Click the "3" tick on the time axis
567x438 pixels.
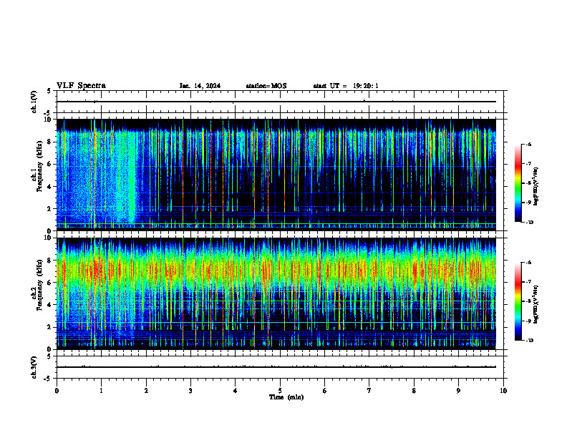(x=190, y=391)
